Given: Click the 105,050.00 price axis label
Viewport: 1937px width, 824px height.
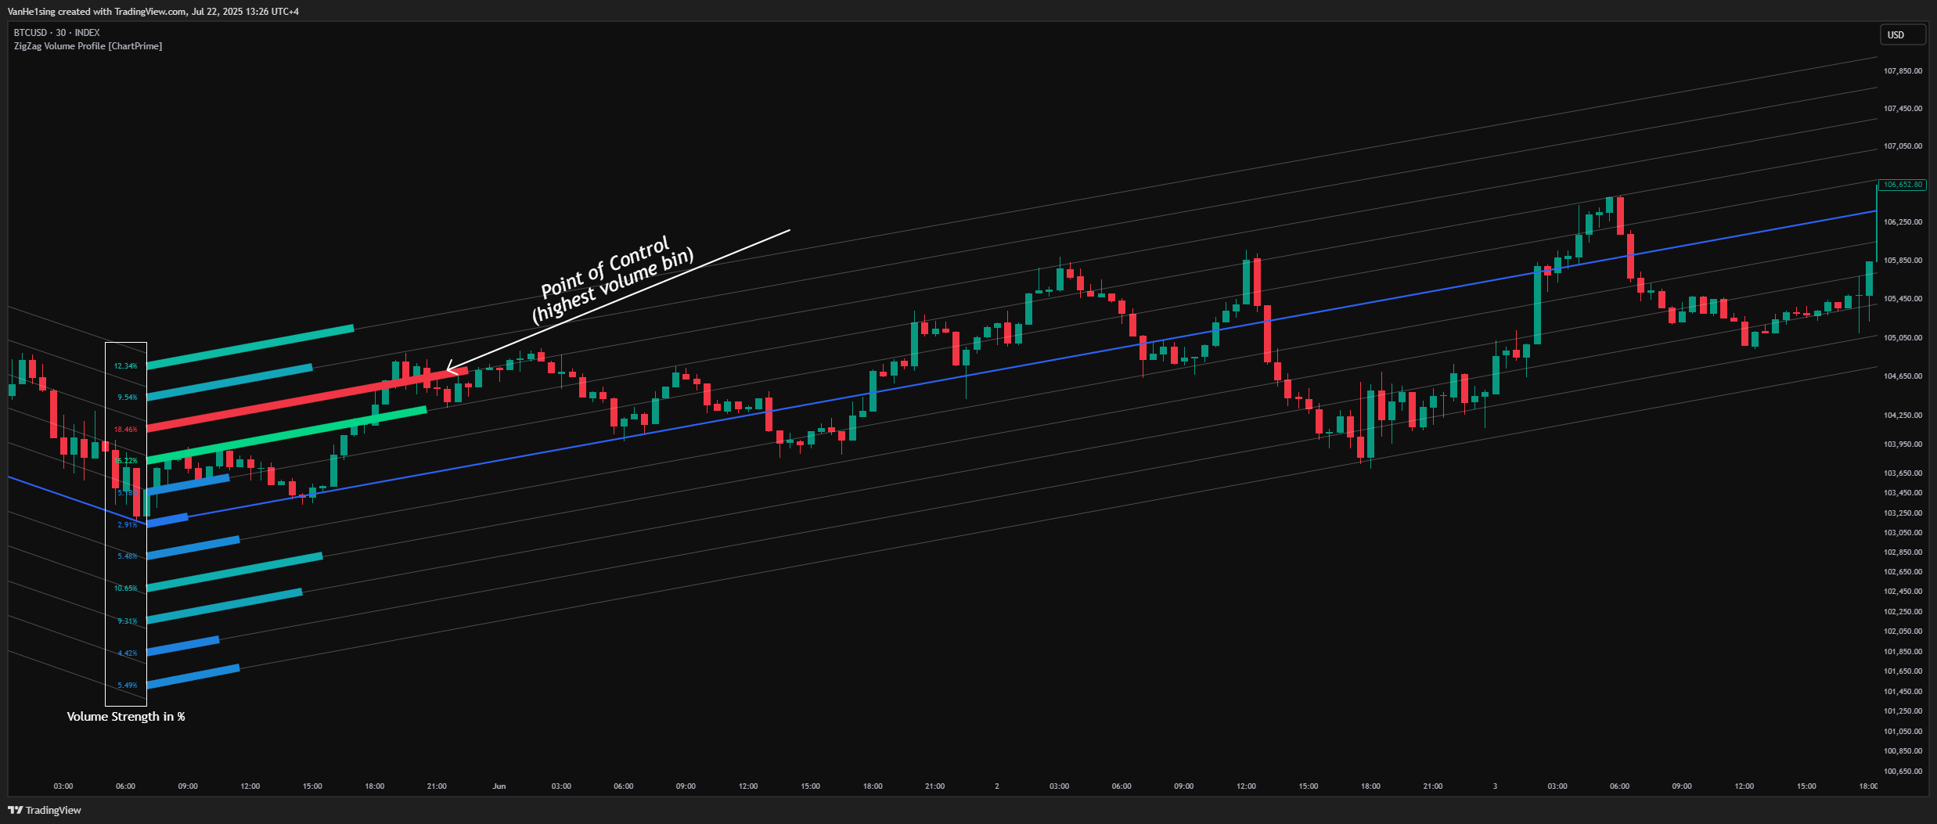Looking at the screenshot, I should (1903, 338).
